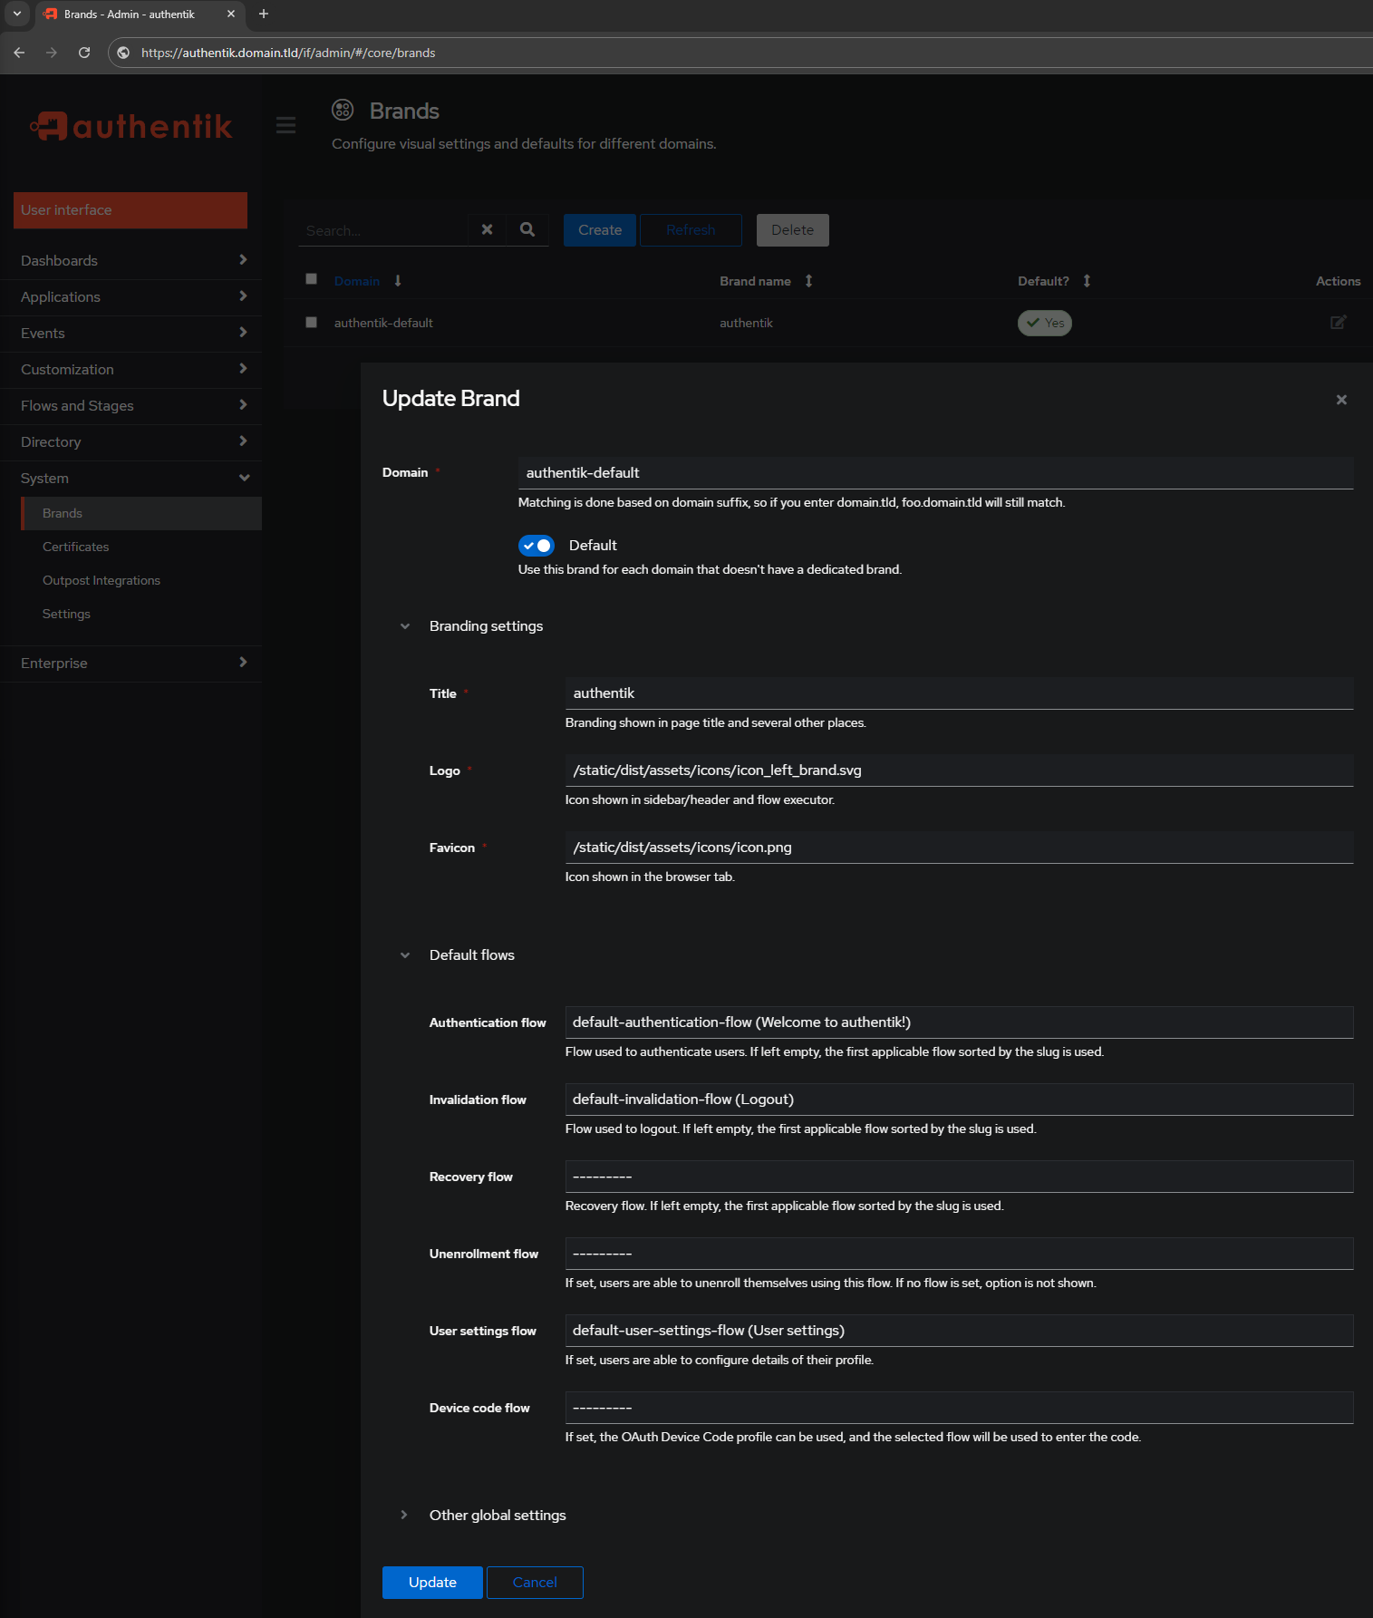Viewport: 1373px width, 1618px height.
Task: Click the Update button
Action: (432, 1583)
